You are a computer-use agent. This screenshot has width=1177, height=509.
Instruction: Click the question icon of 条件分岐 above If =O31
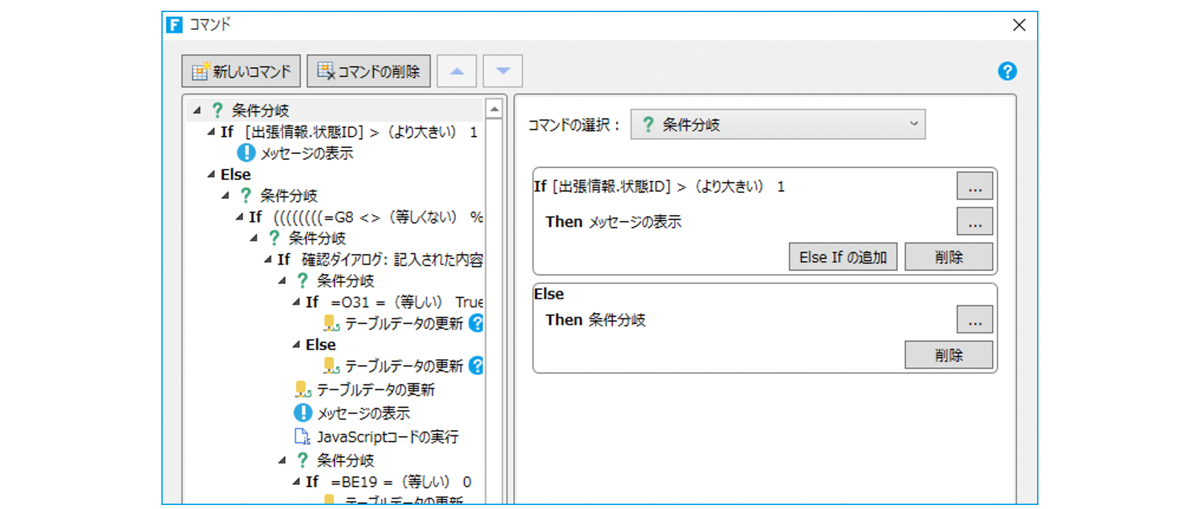coord(303,281)
